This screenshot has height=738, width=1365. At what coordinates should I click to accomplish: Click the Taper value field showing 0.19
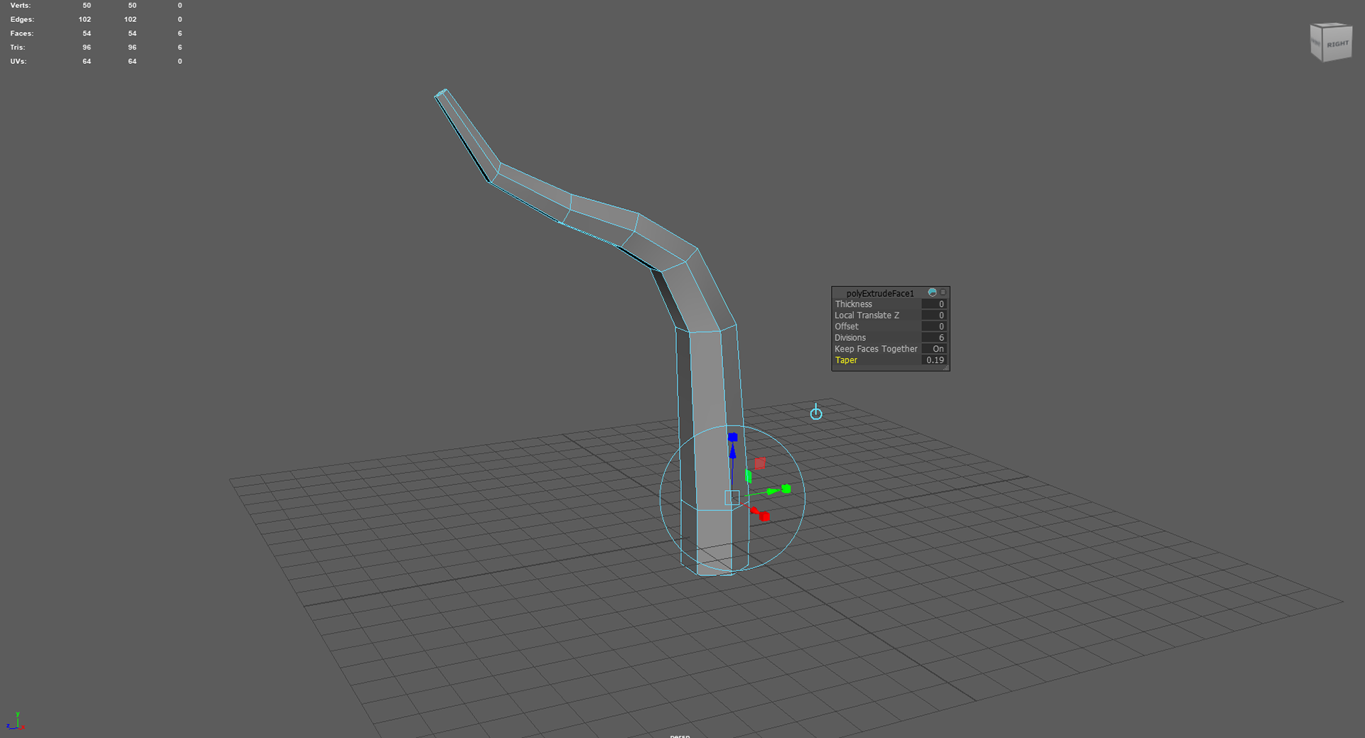tap(934, 360)
